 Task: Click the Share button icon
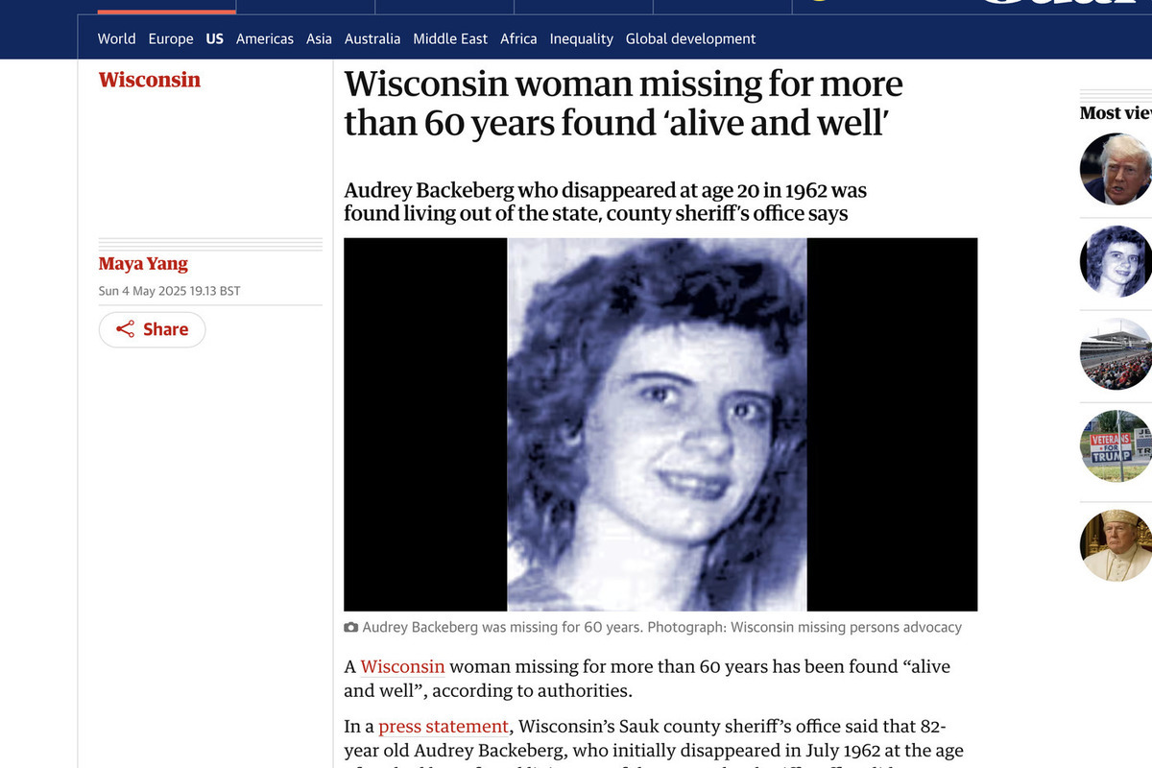(x=125, y=329)
